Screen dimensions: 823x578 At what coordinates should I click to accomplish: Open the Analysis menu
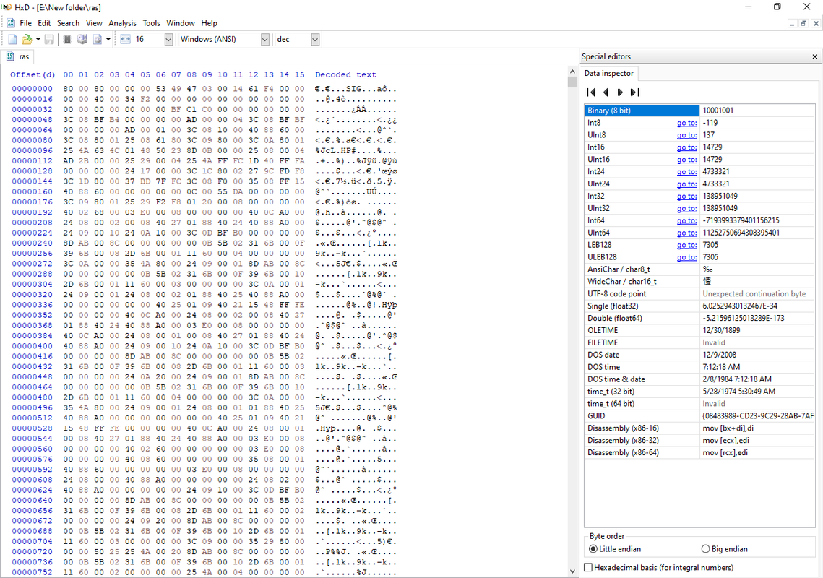122,23
